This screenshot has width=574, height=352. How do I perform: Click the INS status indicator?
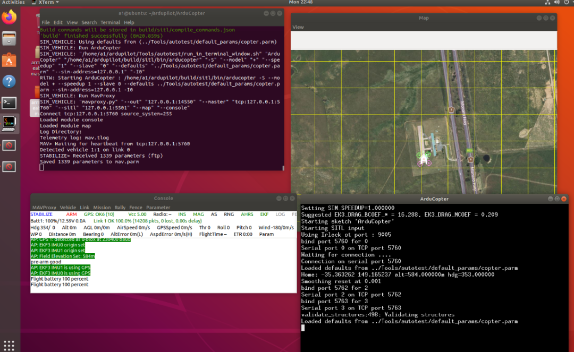(182, 214)
